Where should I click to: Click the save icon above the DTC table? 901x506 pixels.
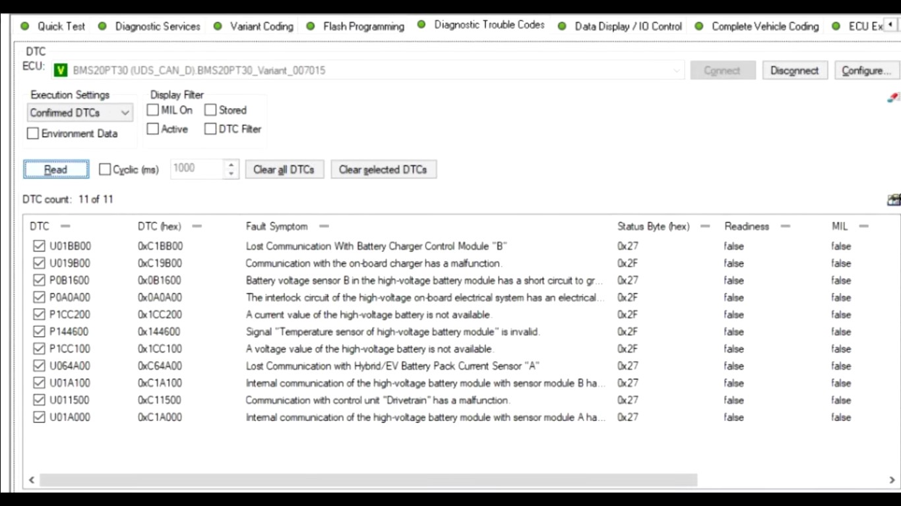[893, 200]
